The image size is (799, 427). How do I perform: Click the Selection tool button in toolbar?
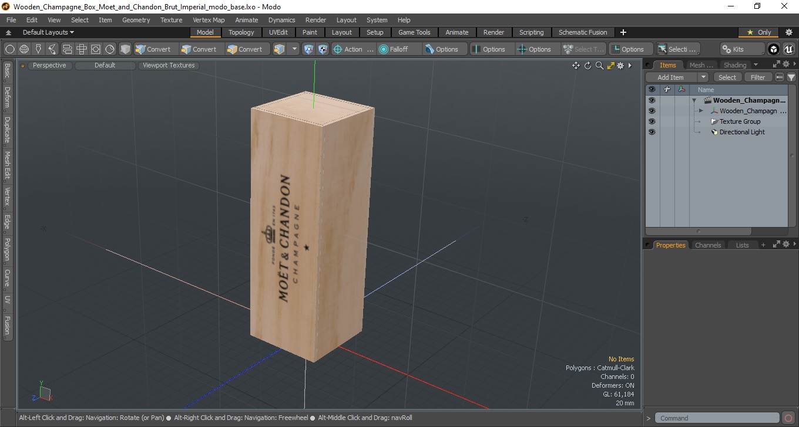(677, 49)
